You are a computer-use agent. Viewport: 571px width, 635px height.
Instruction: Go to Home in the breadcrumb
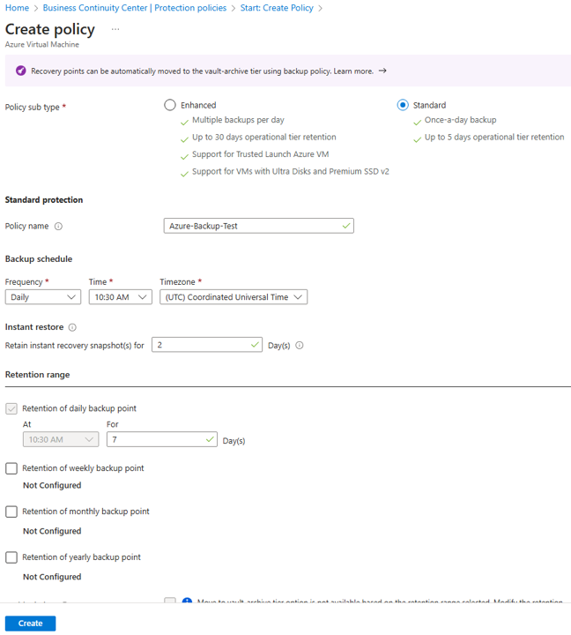coord(17,8)
